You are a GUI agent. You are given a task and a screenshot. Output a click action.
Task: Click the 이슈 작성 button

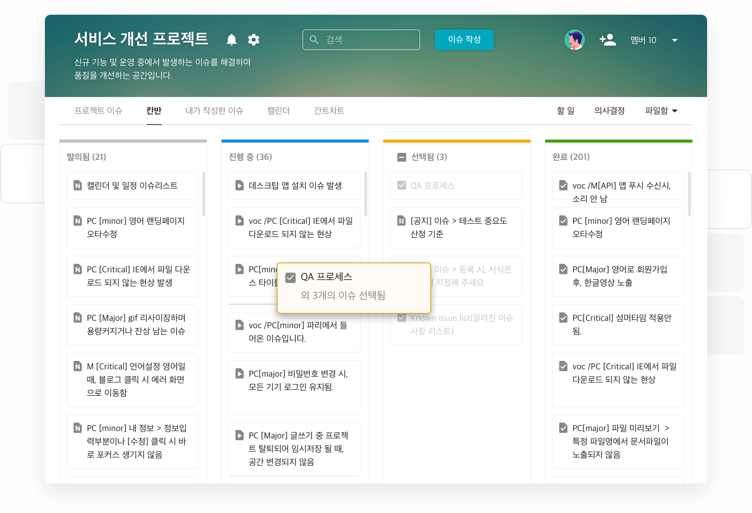[464, 40]
